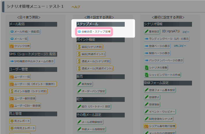Click the icon beside クリック分析
205x134 pixels.
pyautogui.click(x=12, y=46)
